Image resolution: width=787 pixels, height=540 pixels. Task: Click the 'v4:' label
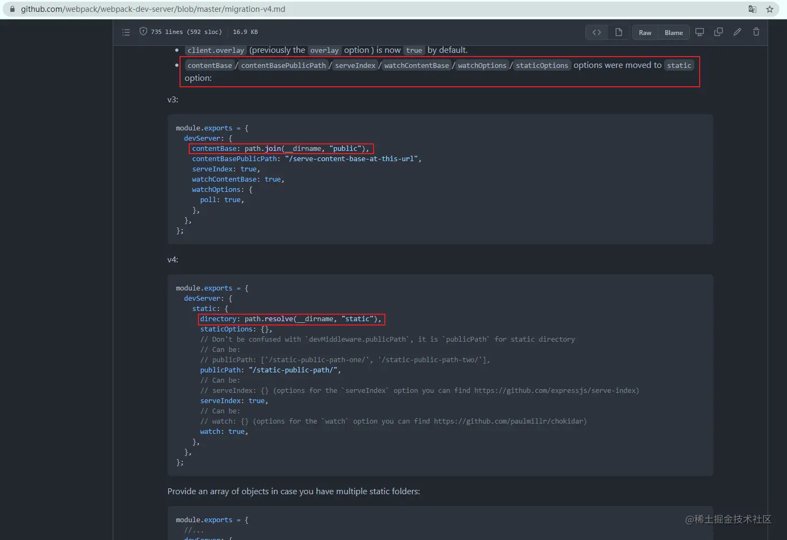172,260
